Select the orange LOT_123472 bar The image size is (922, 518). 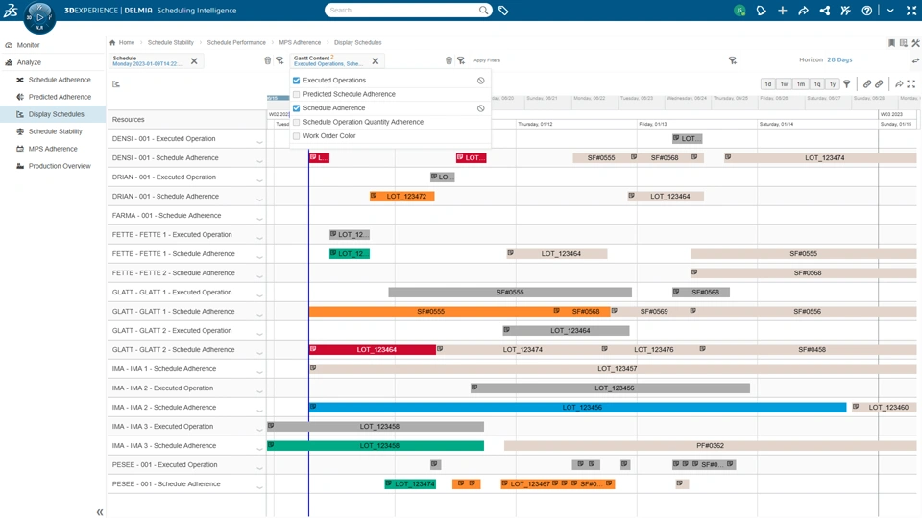pyautogui.click(x=402, y=196)
